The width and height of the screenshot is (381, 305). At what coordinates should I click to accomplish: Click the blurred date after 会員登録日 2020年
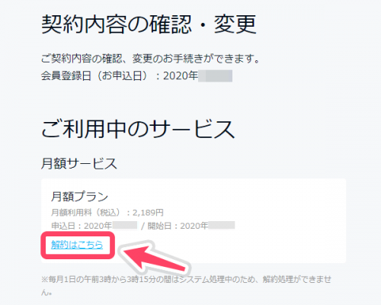215,75
